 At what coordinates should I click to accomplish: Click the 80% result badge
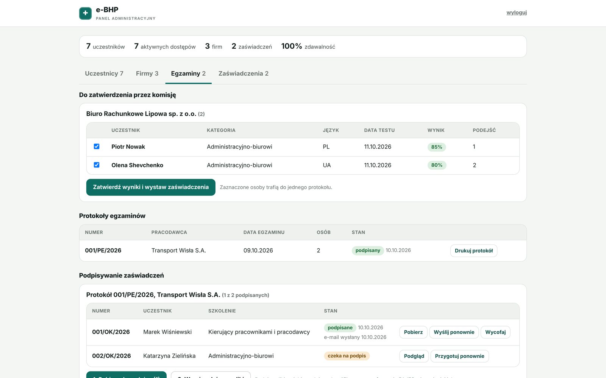point(437,165)
